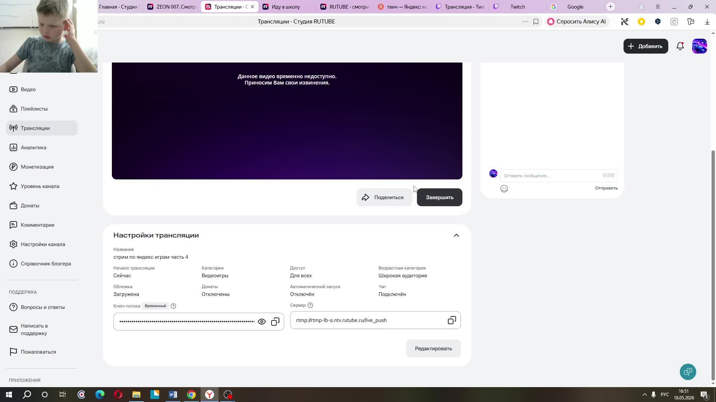The image size is (716, 402).
Task: Ask Alice AI with Спросить Алису AI
Action: click(x=577, y=22)
